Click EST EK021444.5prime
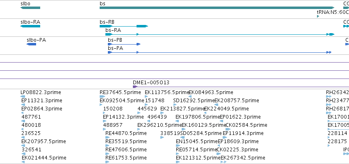 (x=44, y=158)
